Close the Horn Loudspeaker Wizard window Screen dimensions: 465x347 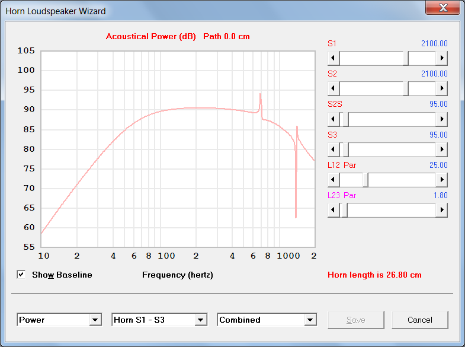442,8
